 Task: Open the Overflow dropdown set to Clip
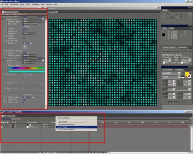pos(29,33)
